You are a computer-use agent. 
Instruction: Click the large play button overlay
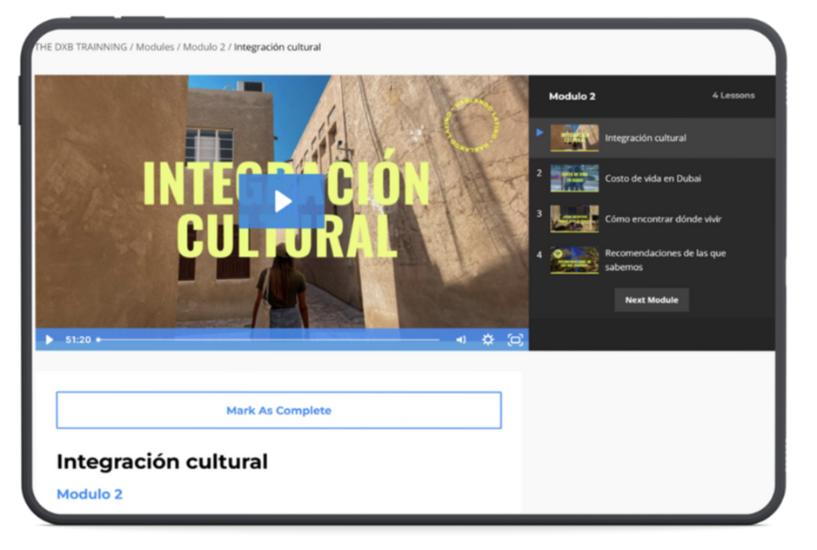pos(282,200)
